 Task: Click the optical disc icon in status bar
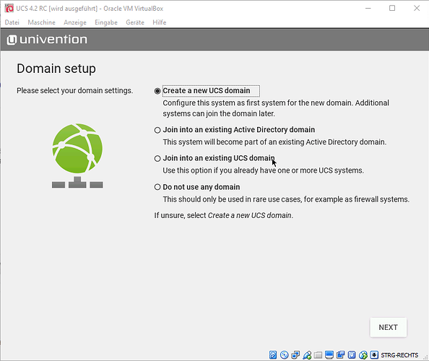point(285,355)
